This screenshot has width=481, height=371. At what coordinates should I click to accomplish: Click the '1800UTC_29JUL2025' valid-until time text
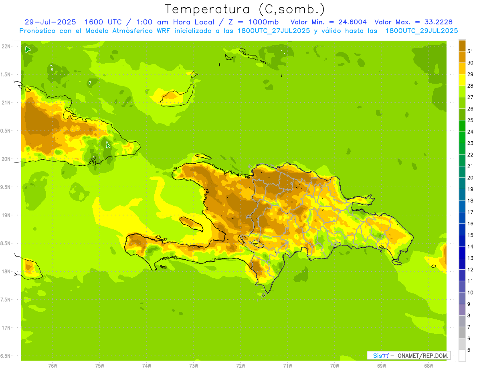click(x=422, y=30)
